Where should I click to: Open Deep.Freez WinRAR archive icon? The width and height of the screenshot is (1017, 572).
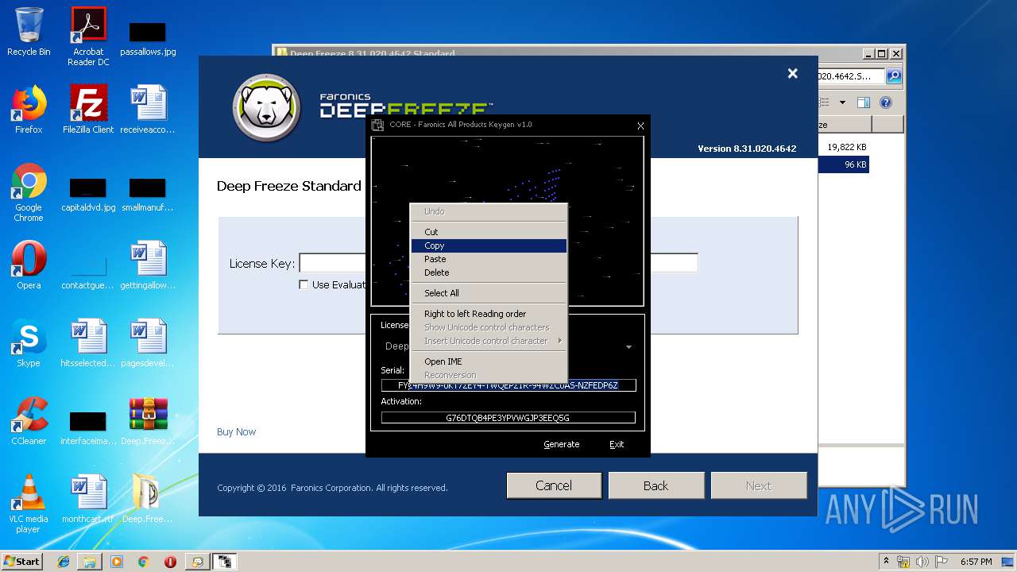[148, 421]
